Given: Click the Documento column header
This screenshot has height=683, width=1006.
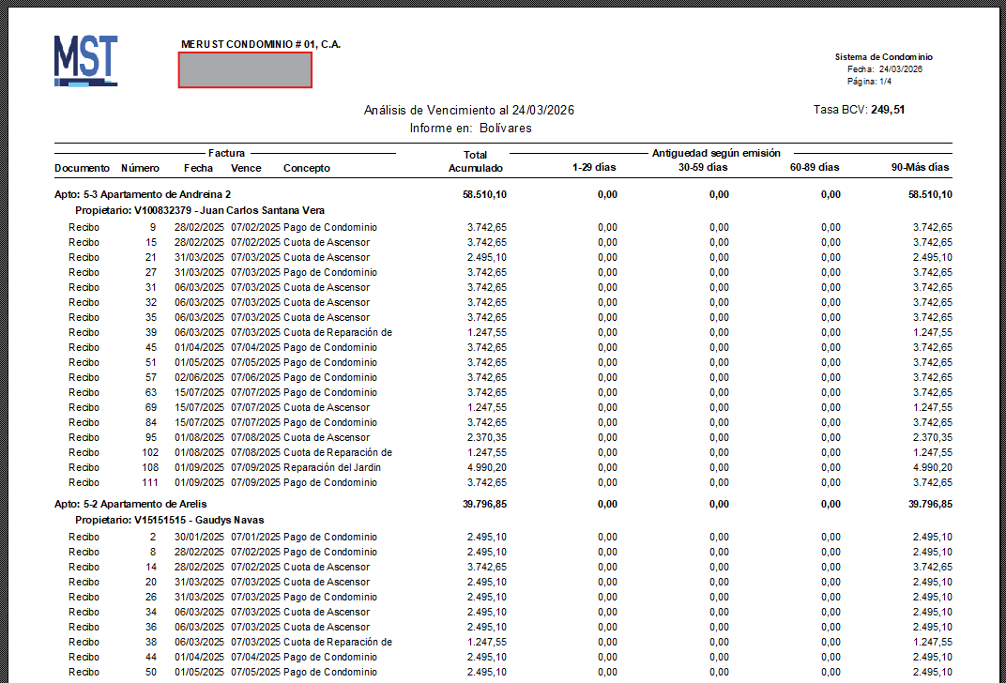Looking at the screenshot, I should [x=82, y=168].
